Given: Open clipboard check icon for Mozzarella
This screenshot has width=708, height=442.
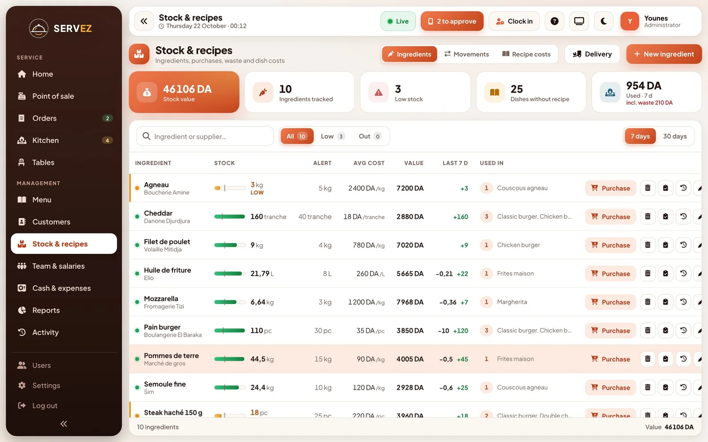Looking at the screenshot, I should 666,302.
